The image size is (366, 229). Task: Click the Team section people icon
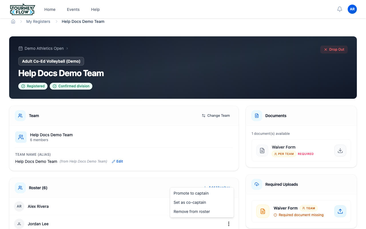pos(20,116)
